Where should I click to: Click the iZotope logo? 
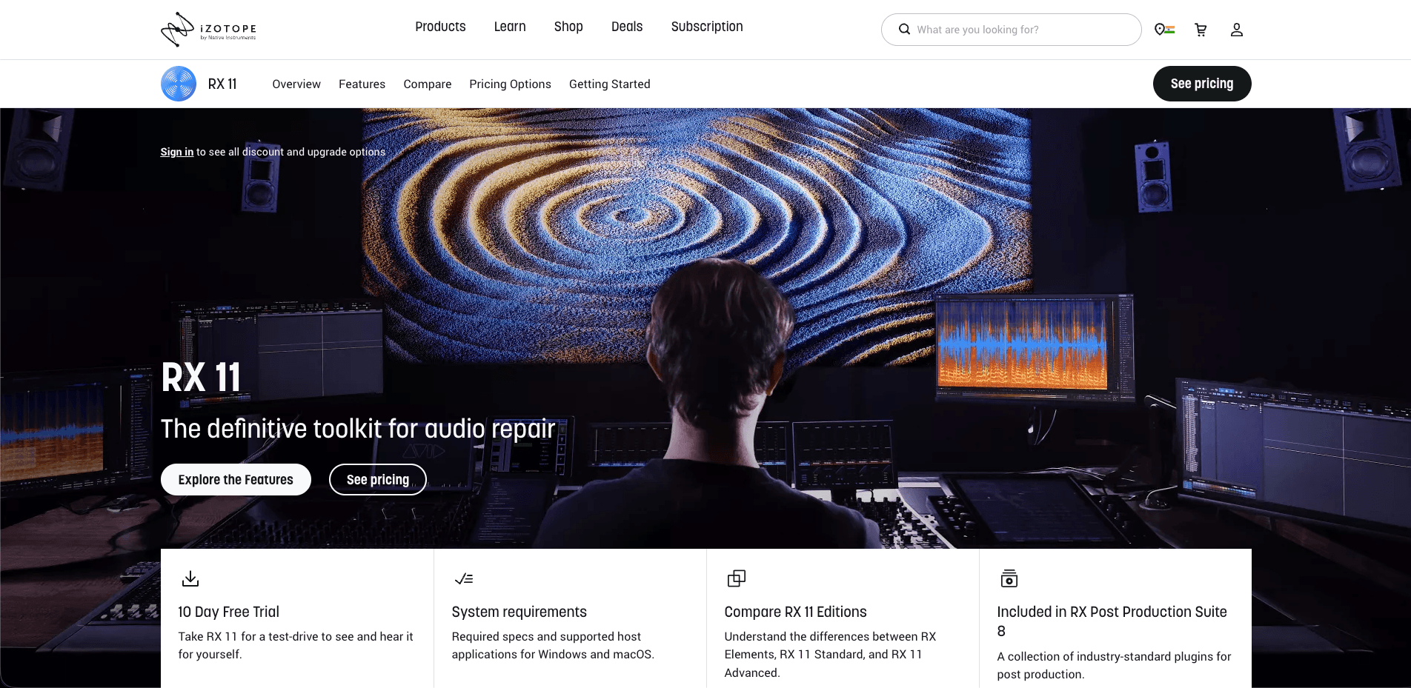pyautogui.click(x=208, y=29)
